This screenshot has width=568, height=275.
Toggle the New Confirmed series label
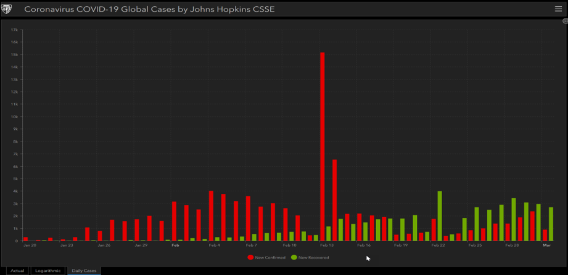[x=271, y=258]
